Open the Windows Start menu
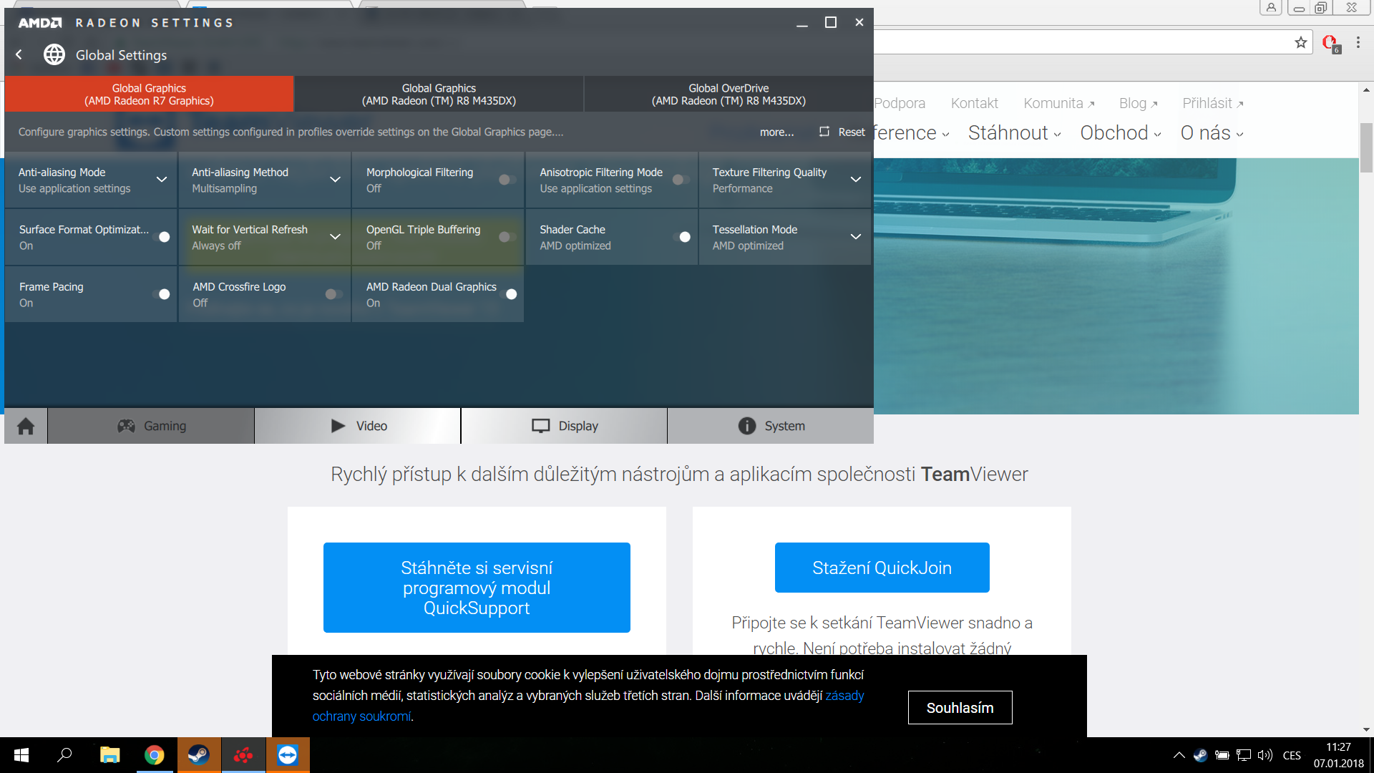The width and height of the screenshot is (1374, 773). (21, 755)
